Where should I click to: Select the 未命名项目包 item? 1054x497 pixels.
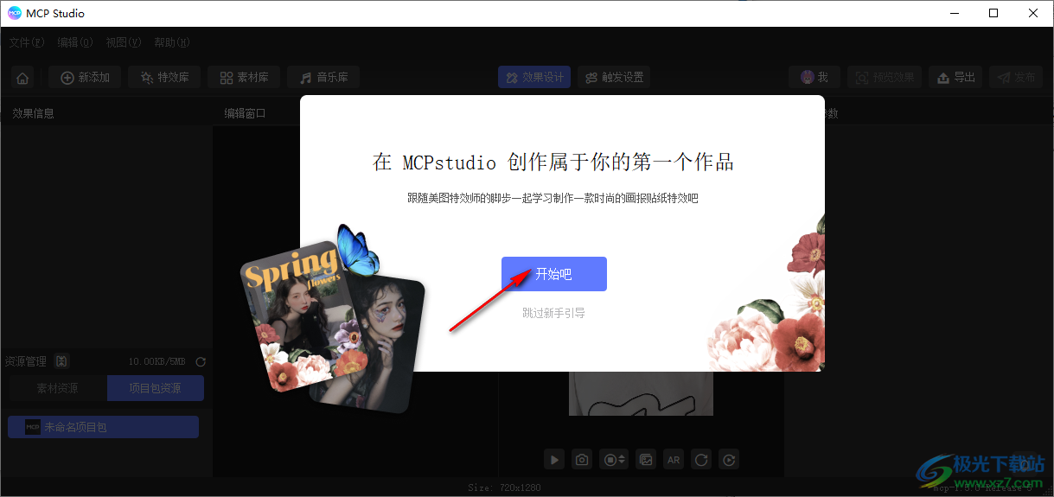[x=103, y=427]
